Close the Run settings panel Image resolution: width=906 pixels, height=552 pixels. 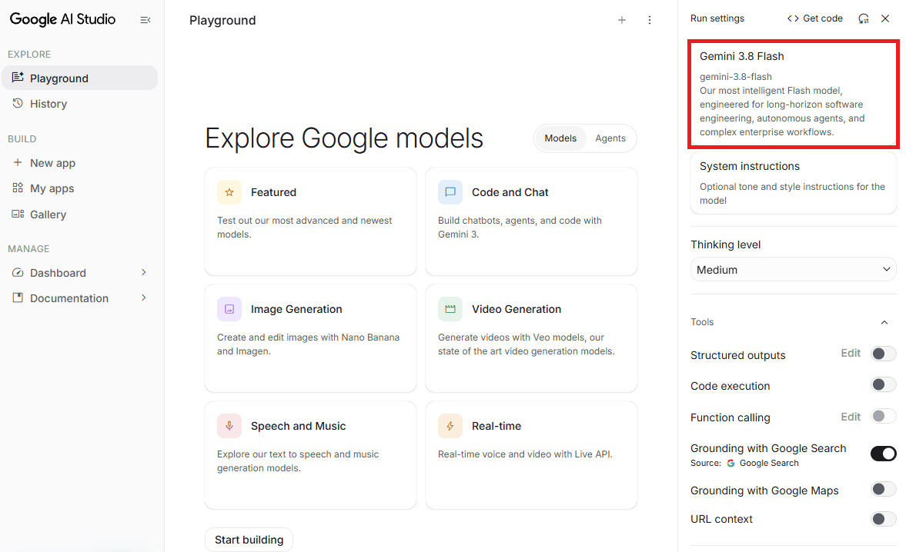pos(885,18)
